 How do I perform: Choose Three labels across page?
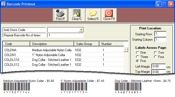[137, 57]
